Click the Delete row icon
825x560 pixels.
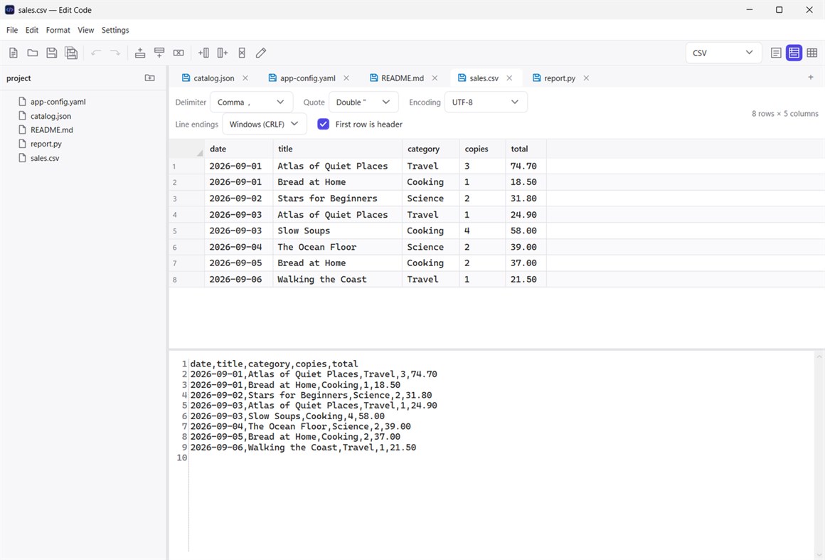(179, 53)
